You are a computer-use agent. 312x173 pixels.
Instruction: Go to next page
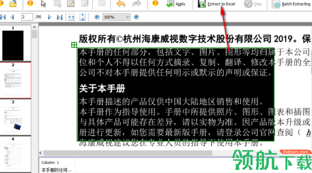tap(49, 17)
